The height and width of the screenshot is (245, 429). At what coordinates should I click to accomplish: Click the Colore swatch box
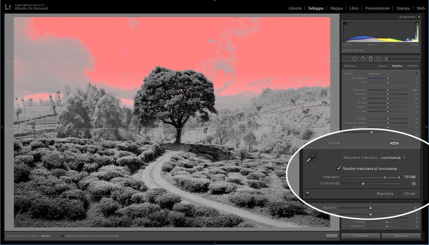(394, 143)
